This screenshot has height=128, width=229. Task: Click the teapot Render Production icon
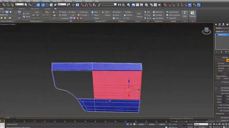160,5
